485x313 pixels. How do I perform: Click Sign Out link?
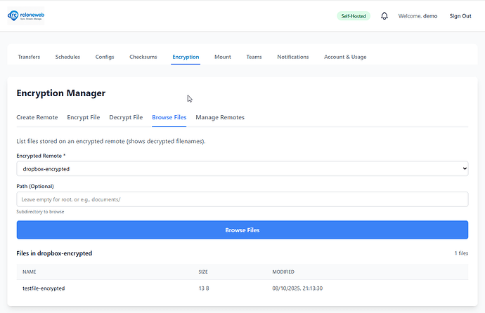tap(460, 16)
